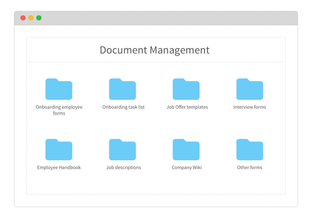Click the Document Management heading

click(155, 50)
